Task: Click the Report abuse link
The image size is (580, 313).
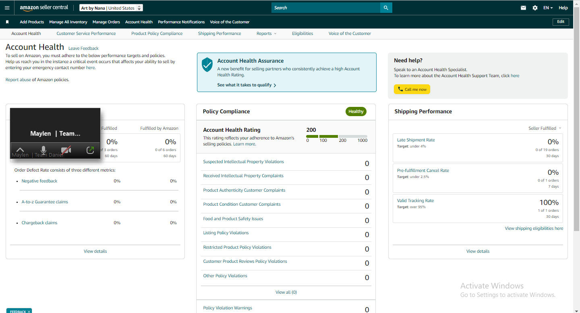Action: click(18, 80)
